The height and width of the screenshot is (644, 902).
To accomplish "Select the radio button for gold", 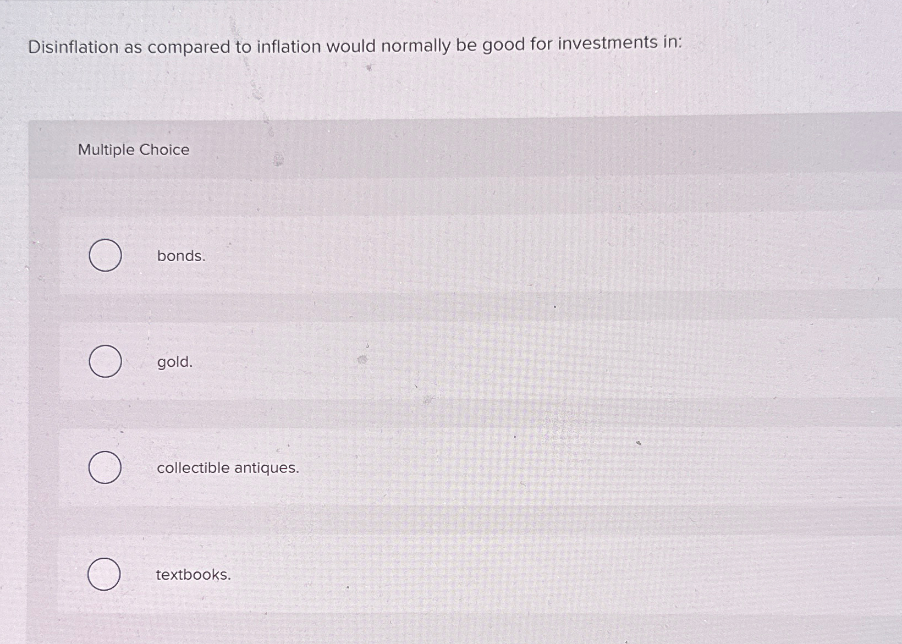I will [x=105, y=362].
